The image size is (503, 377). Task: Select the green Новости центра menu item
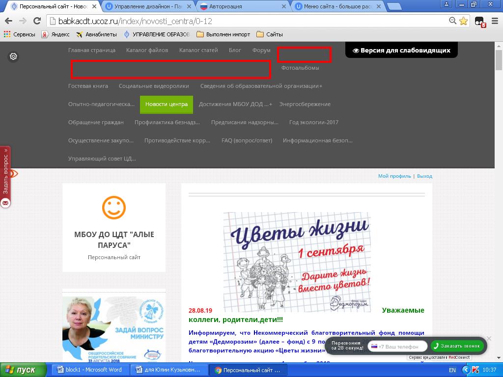point(167,105)
